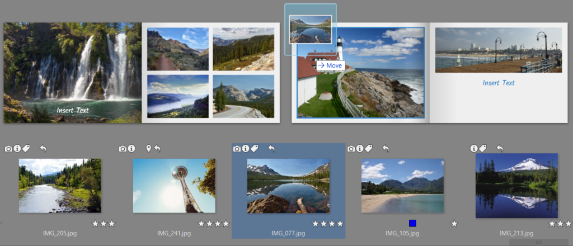Viewport: 573px width, 246px height.
Task: Click the file name IMG_205.jpg
Action: [60, 233]
